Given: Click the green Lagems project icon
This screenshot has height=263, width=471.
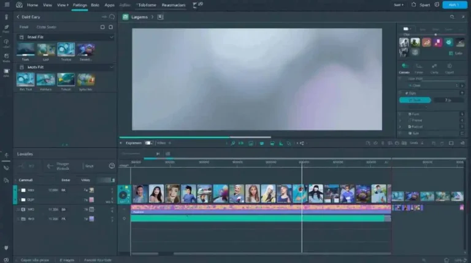Looking at the screenshot, I should click(x=126, y=17).
